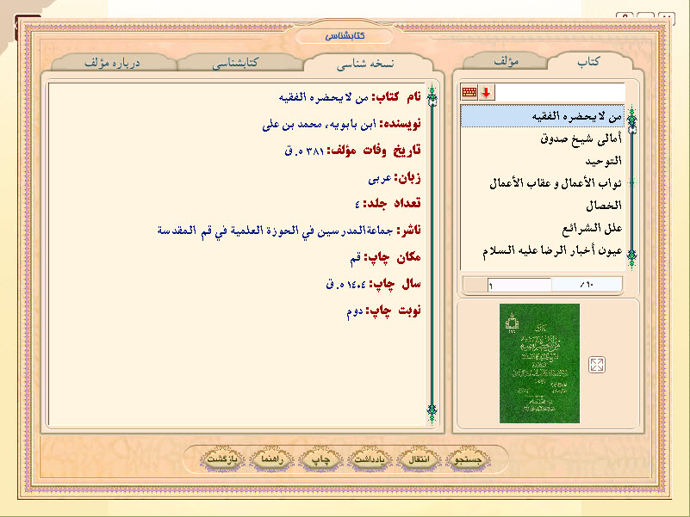
Task: Click the کتابشناسی window title label
Action: (x=345, y=36)
